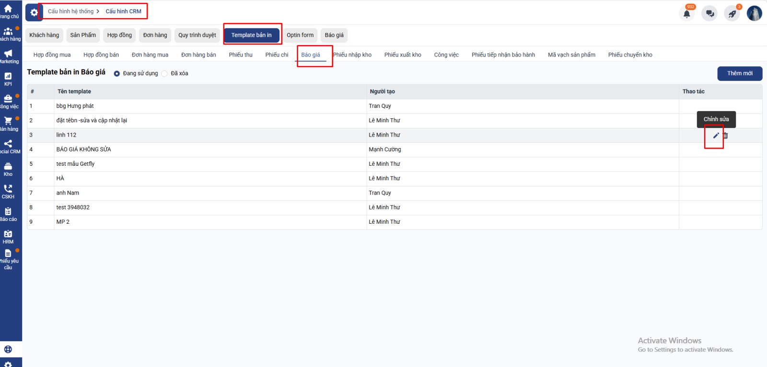Click the 'BÁO GIÁ KHÔNG SỬA' template row
767x367 pixels.
click(84, 149)
